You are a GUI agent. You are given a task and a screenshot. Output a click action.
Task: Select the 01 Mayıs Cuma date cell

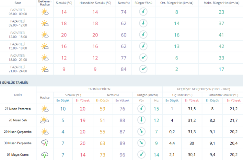pos(18,155)
